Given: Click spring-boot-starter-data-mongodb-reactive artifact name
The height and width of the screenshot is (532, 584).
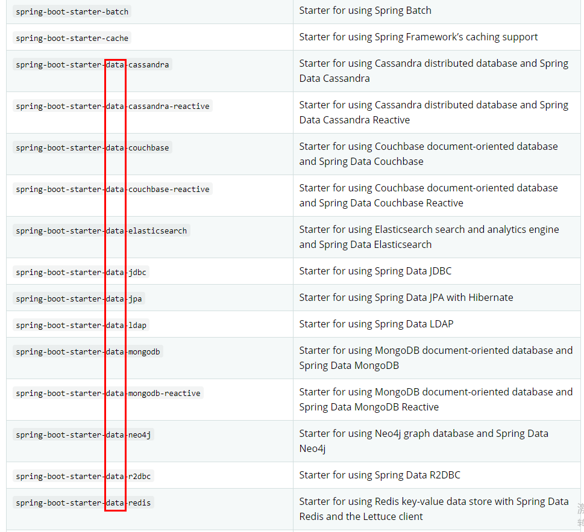Looking at the screenshot, I should click(108, 394).
